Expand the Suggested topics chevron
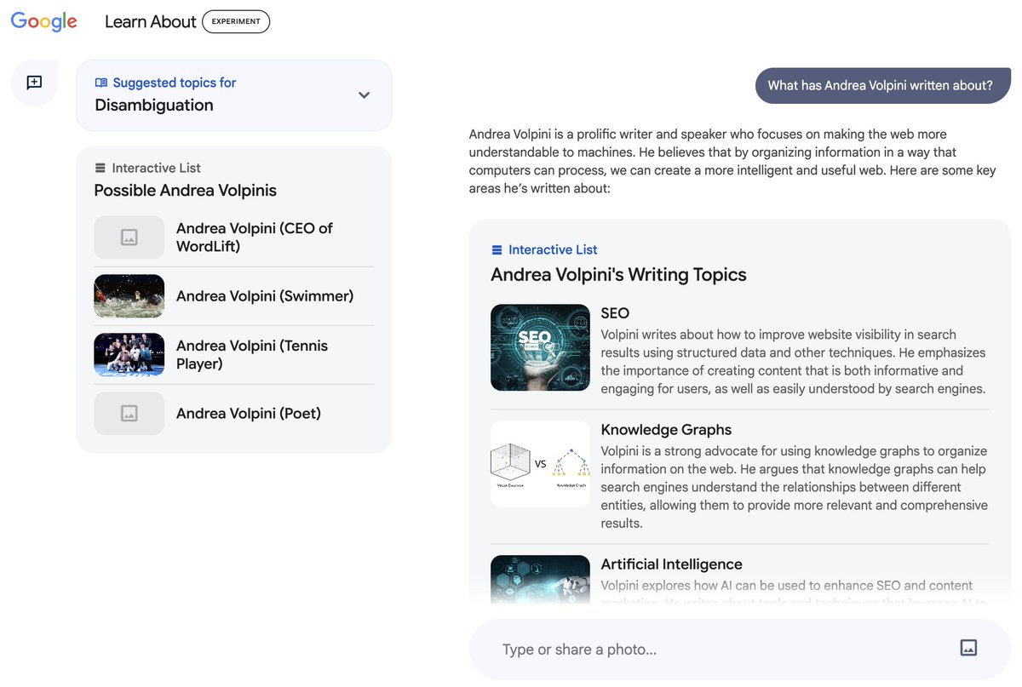 click(365, 94)
